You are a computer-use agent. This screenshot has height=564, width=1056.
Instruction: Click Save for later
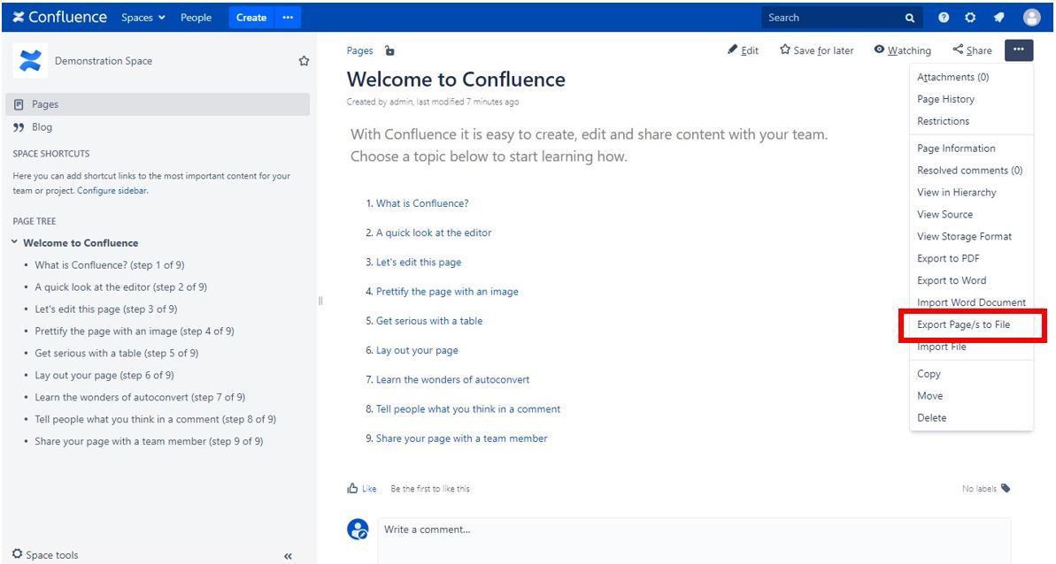[816, 50]
